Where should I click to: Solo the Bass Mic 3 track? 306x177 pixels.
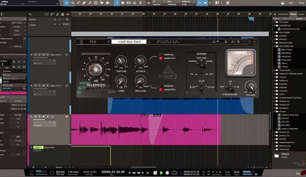40,86
